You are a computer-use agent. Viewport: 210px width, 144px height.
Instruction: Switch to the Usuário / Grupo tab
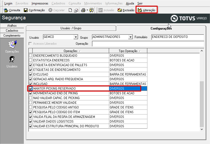(x=71, y=28)
